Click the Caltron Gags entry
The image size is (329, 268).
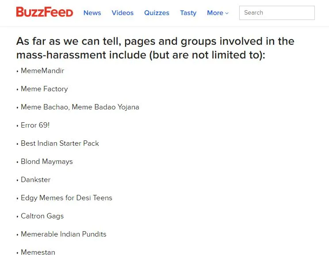point(42,216)
